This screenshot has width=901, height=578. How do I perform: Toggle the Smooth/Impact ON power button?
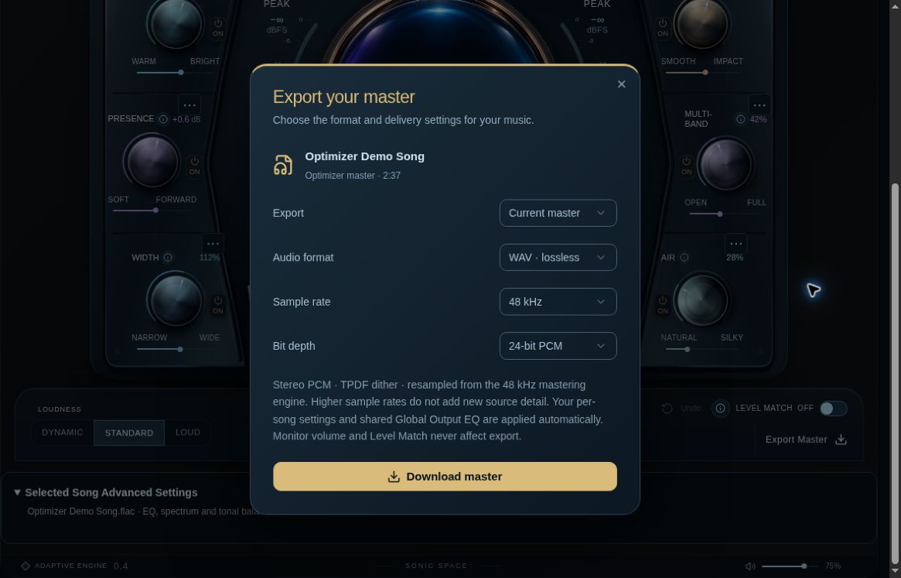click(663, 28)
